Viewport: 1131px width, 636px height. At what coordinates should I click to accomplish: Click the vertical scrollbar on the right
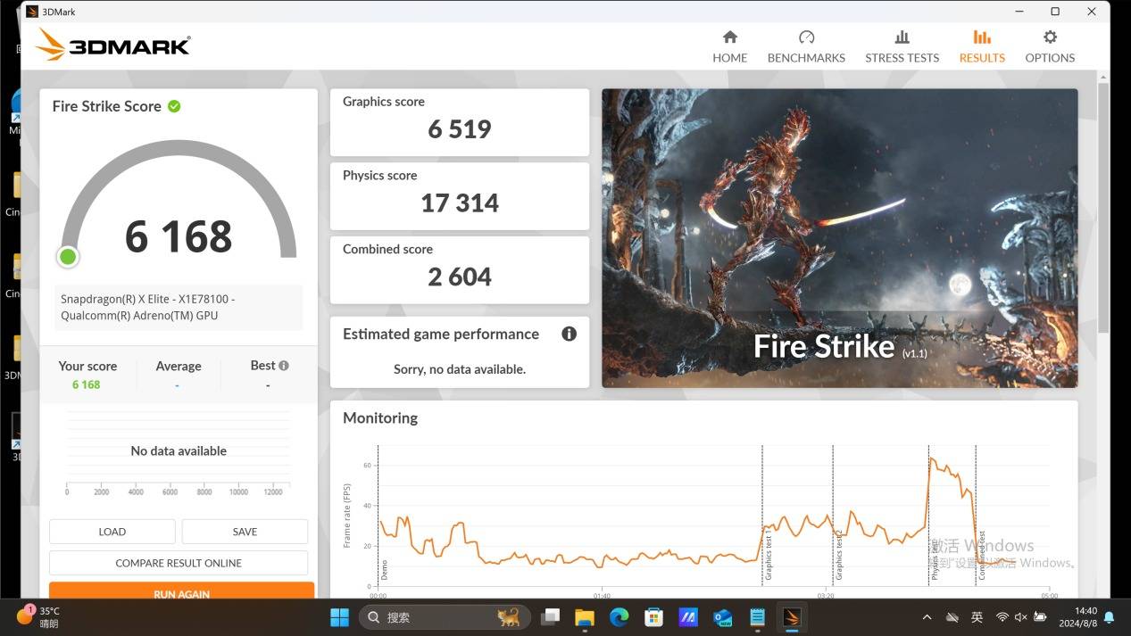1103,205
